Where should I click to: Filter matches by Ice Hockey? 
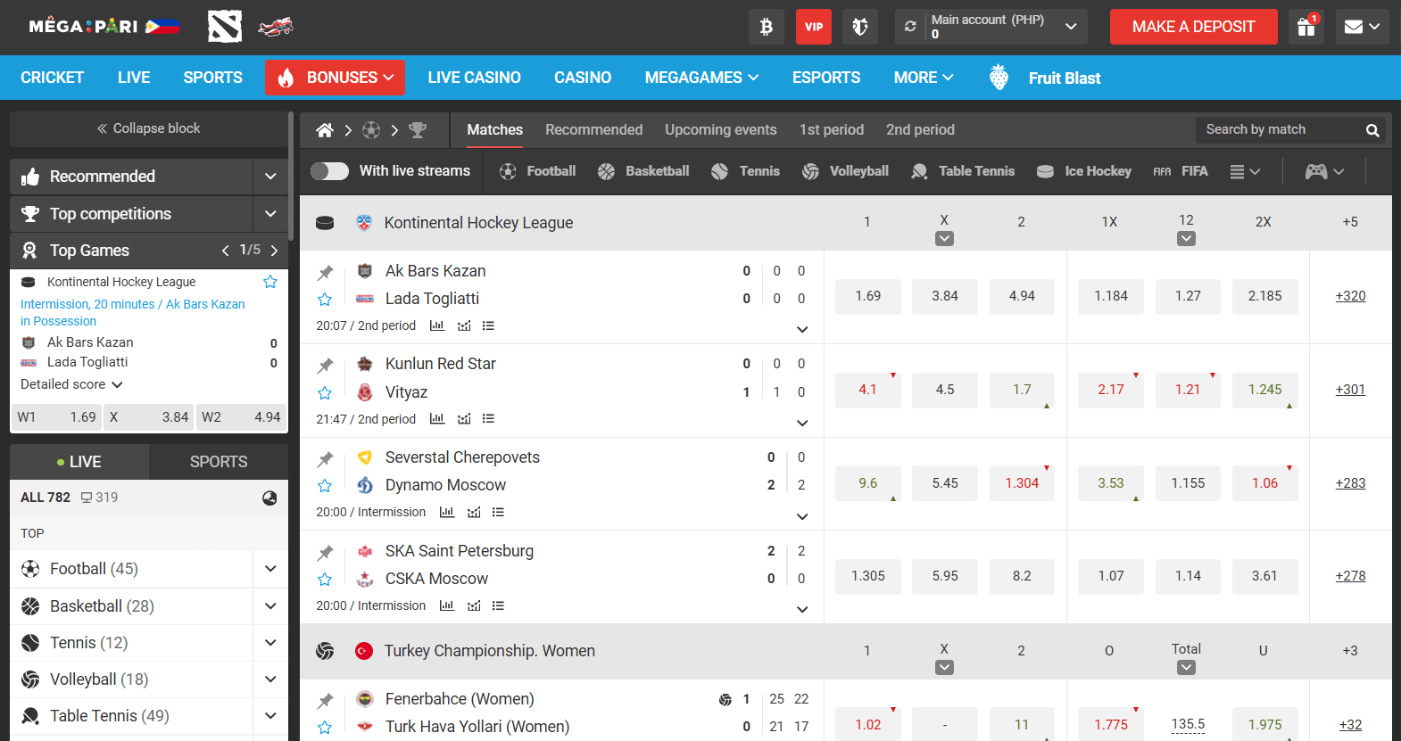pos(1083,171)
